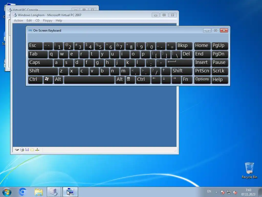Show hidden tray icons arrow
This screenshot has height=197, width=262.
216,192
